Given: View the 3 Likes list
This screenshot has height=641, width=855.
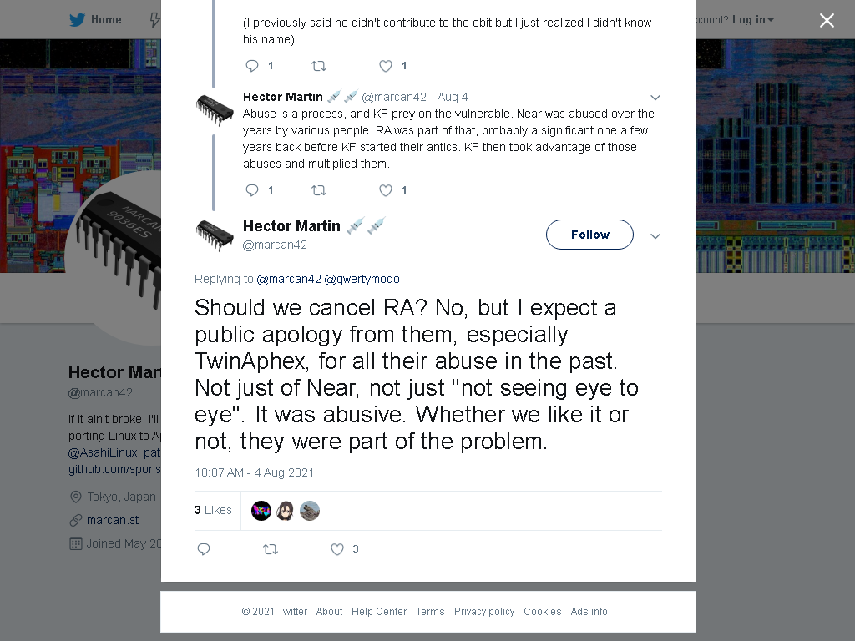Looking at the screenshot, I should point(213,510).
